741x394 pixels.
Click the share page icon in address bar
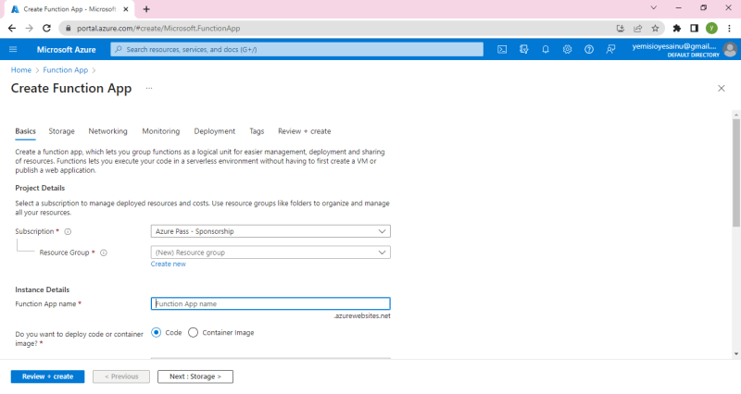[x=637, y=29]
